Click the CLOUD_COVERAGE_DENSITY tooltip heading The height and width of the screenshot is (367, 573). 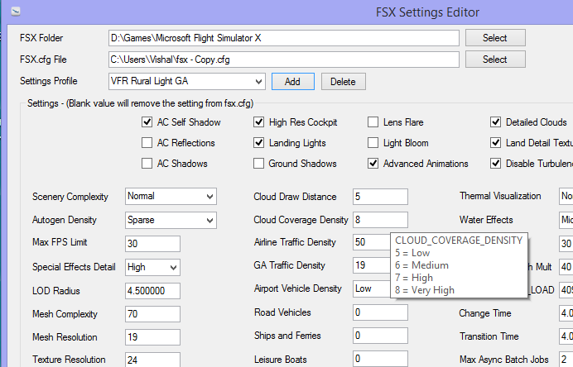(x=459, y=241)
